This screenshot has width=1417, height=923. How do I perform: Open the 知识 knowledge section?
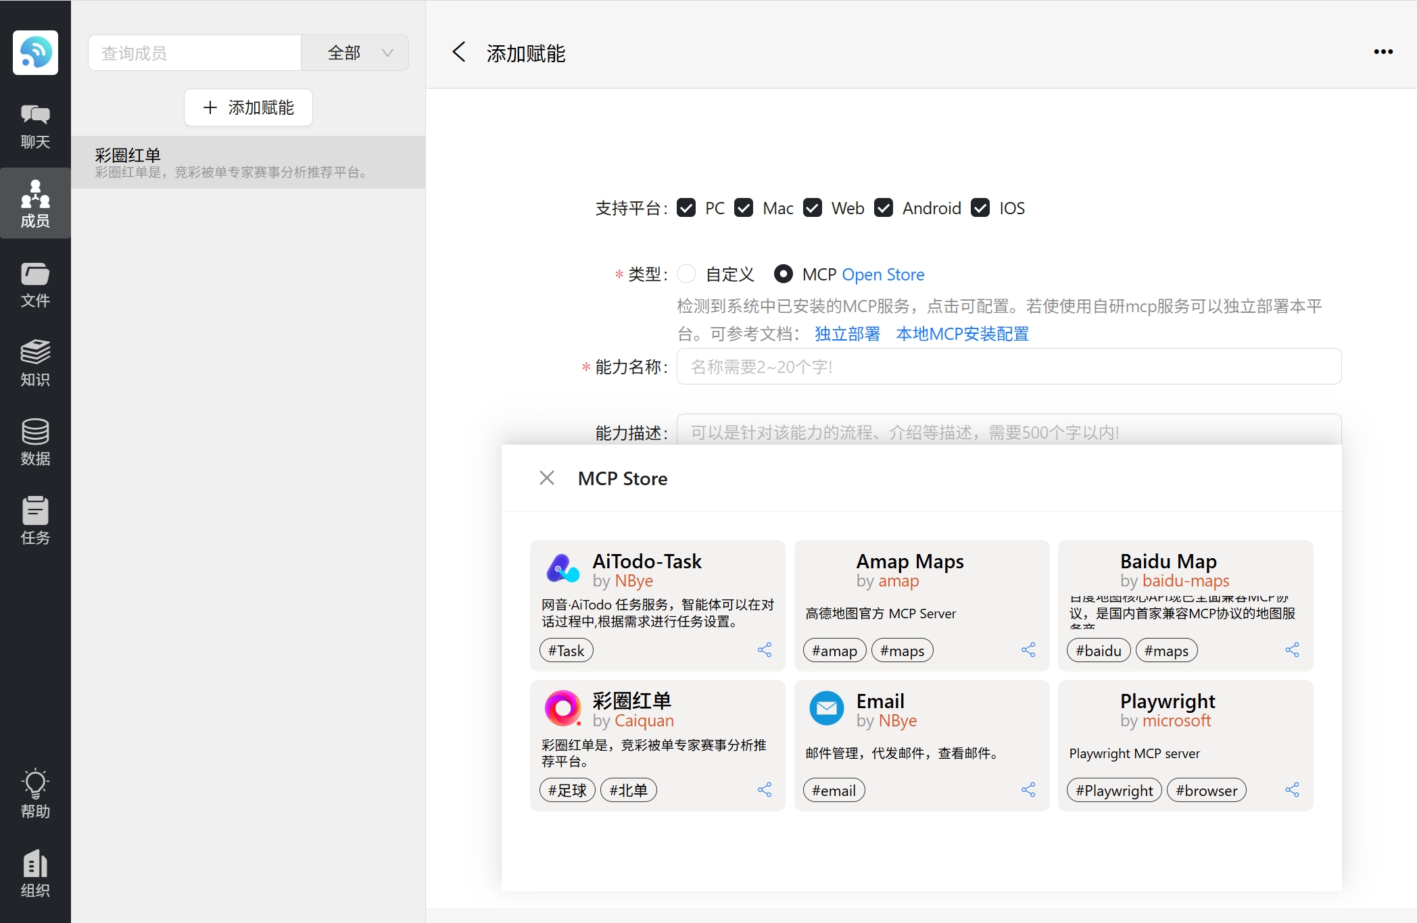[35, 364]
